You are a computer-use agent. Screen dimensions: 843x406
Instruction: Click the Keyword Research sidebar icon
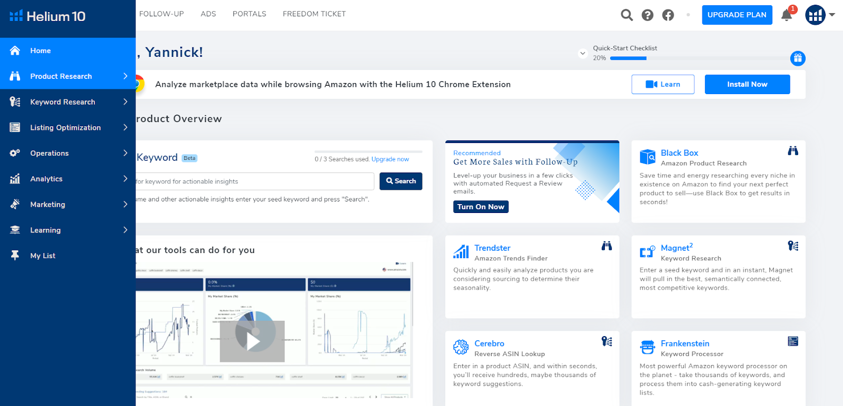tap(15, 102)
